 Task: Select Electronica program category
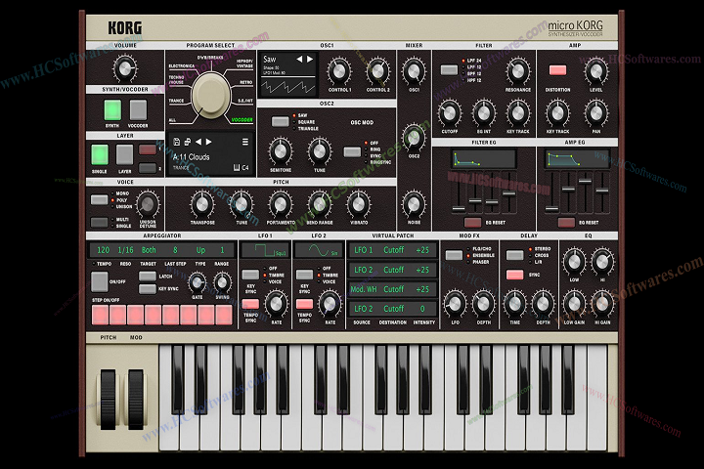click(x=182, y=66)
